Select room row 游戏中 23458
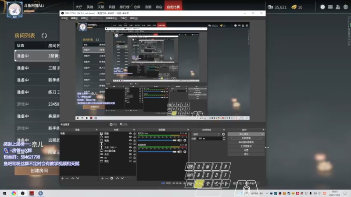This screenshot has width=351, height=197. click(37, 104)
